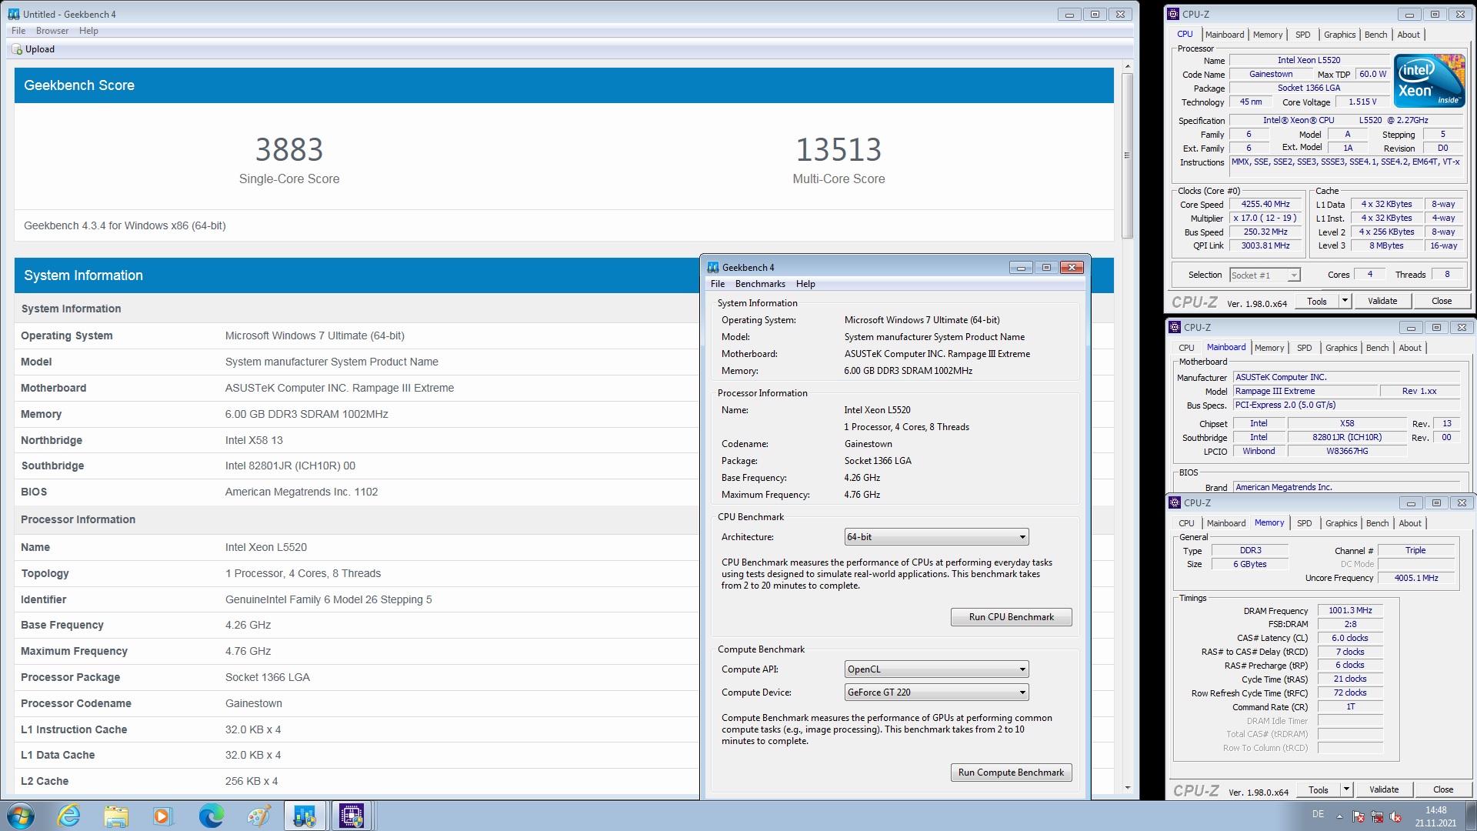Image resolution: width=1477 pixels, height=831 pixels.
Task: Click Validate in CPU-Z Memory window
Action: point(1384,789)
